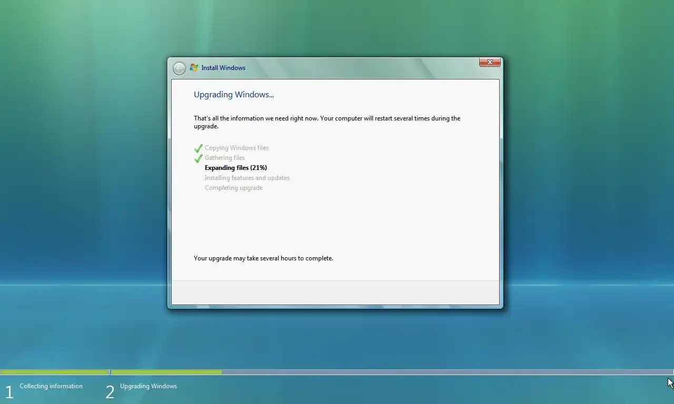
Task: Click "Installing features and updates" step
Action: [x=247, y=178]
